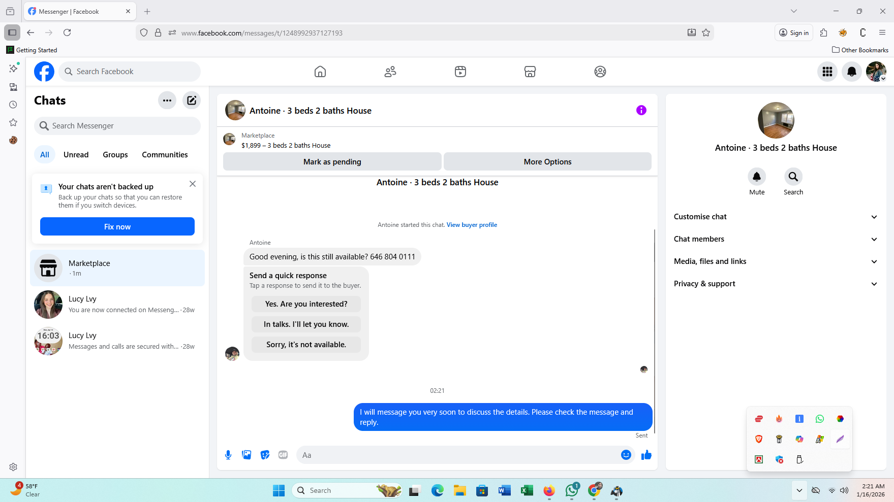Expand Privacy & support section
Viewport: 894px width, 502px height.
[x=776, y=284]
